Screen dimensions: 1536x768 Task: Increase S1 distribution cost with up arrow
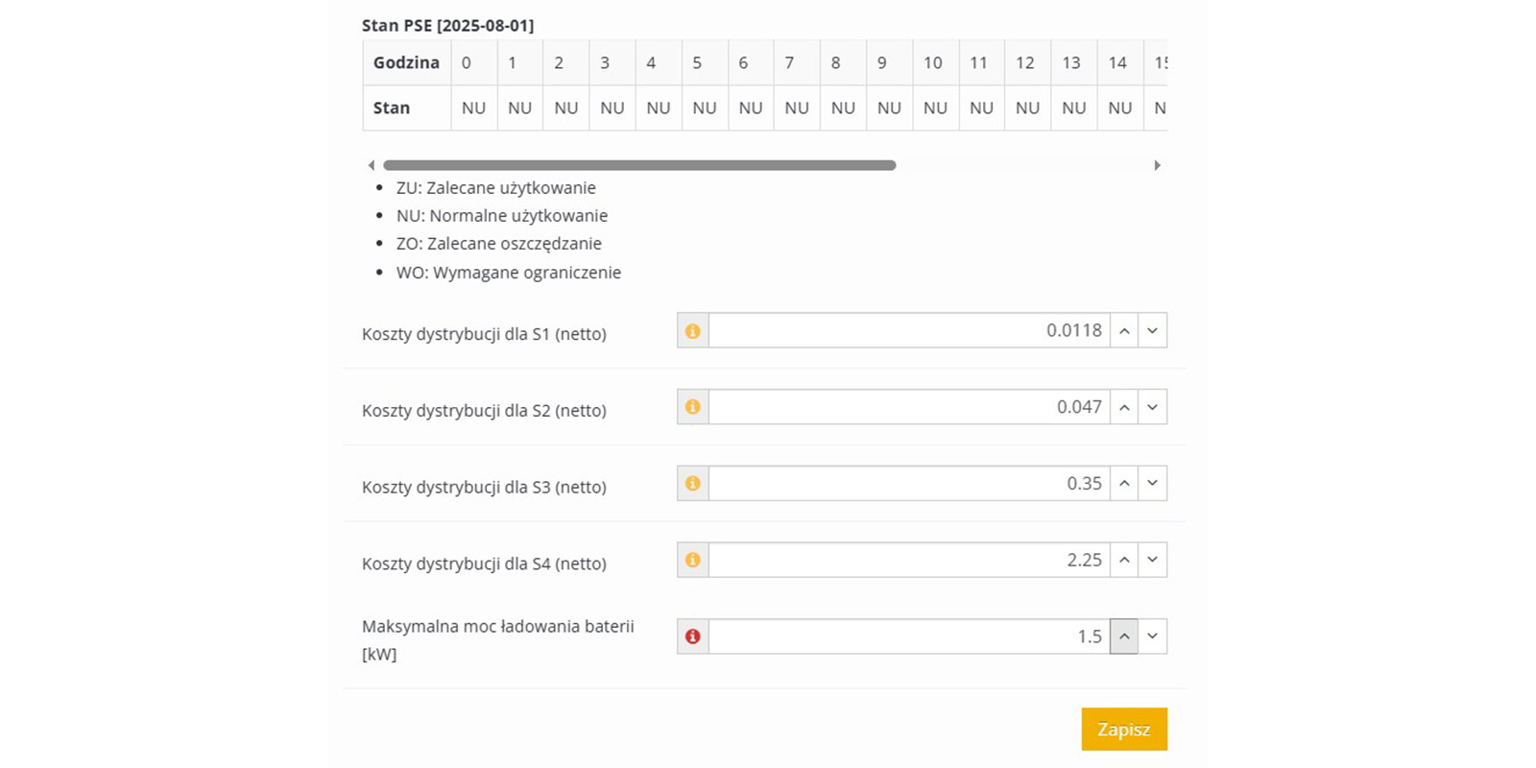pos(1124,331)
